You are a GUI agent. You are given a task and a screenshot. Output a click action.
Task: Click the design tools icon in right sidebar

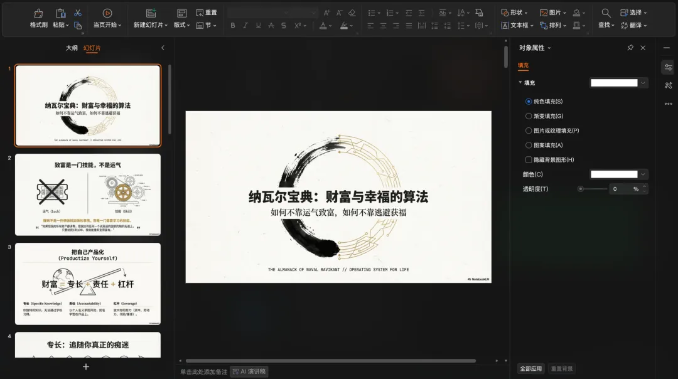(x=669, y=85)
